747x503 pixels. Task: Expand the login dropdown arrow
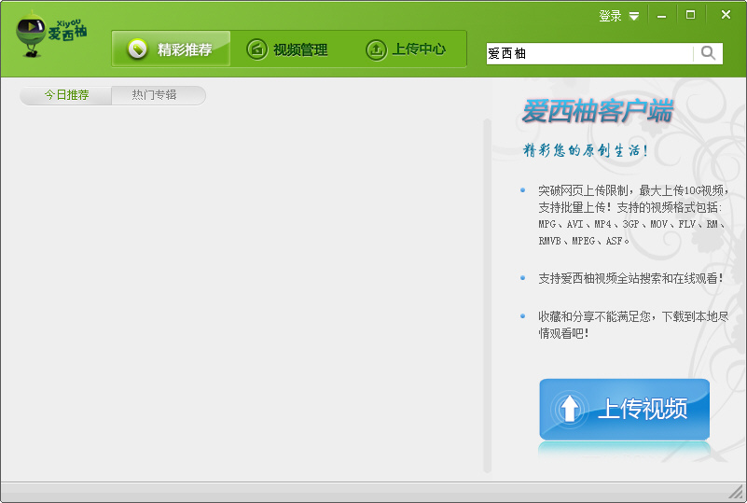point(634,17)
